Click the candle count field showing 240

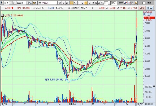(x=114, y=3)
